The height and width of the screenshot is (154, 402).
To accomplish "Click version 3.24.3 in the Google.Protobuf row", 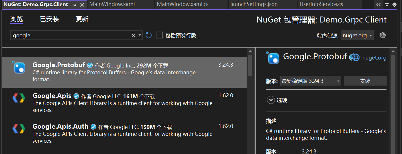I will point(226,65).
